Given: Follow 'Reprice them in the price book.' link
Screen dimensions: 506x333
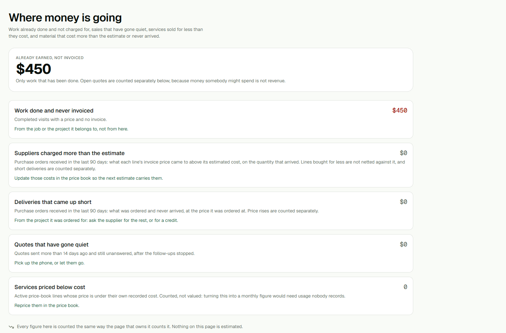Looking at the screenshot, I should pyautogui.click(x=47, y=306).
